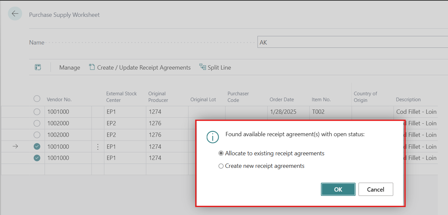
Task: Click the list view toggle icon
Action: point(38,67)
